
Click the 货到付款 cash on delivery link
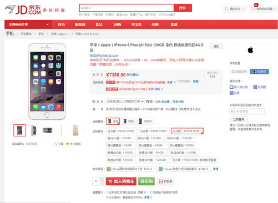pyautogui.click(x=178, y=101)
